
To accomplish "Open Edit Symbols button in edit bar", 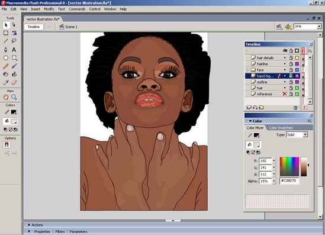I will 288,27.
